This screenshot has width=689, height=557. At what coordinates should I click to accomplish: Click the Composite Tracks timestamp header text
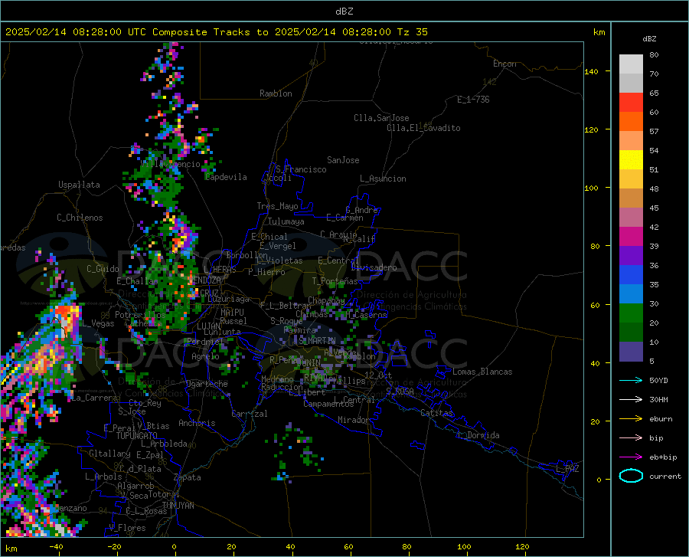click(x=216, y=32)
